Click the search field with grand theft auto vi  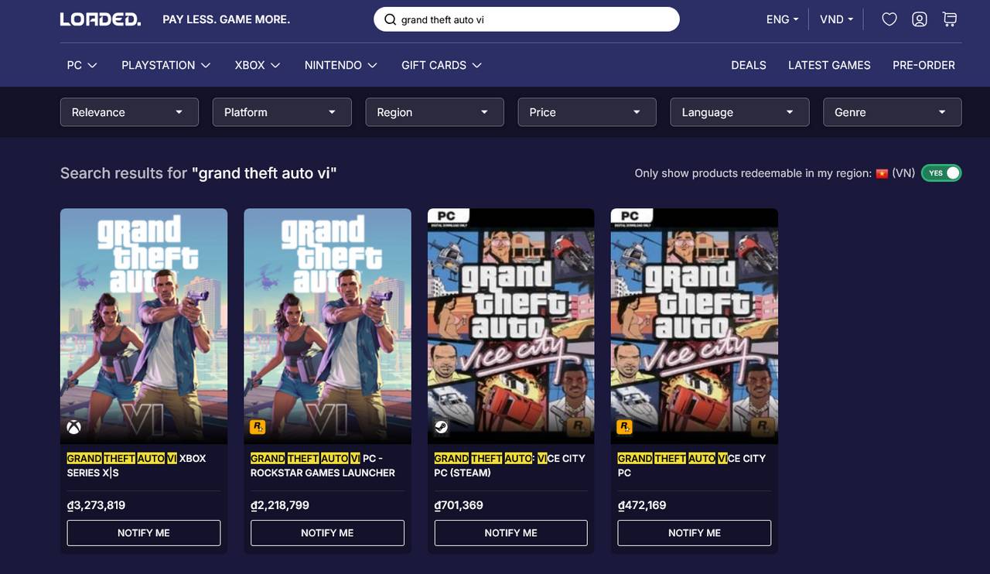tap(527, 19)
